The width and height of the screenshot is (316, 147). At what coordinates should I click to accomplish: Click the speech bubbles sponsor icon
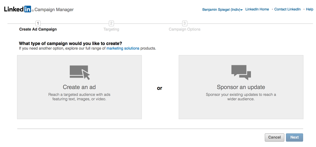[x=241, y=72]
